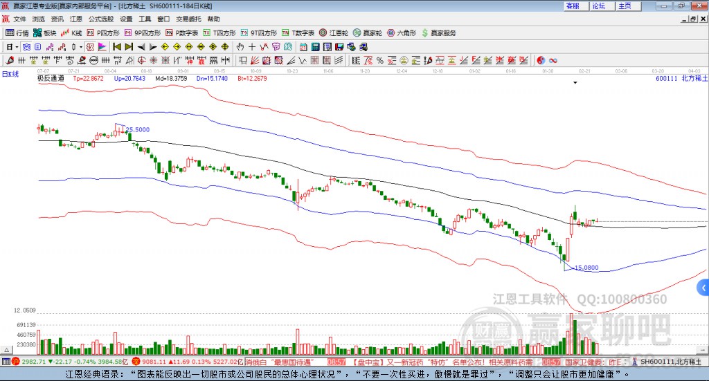
Task: Open the 9P四方形 tool
Action: coord(143,33)
